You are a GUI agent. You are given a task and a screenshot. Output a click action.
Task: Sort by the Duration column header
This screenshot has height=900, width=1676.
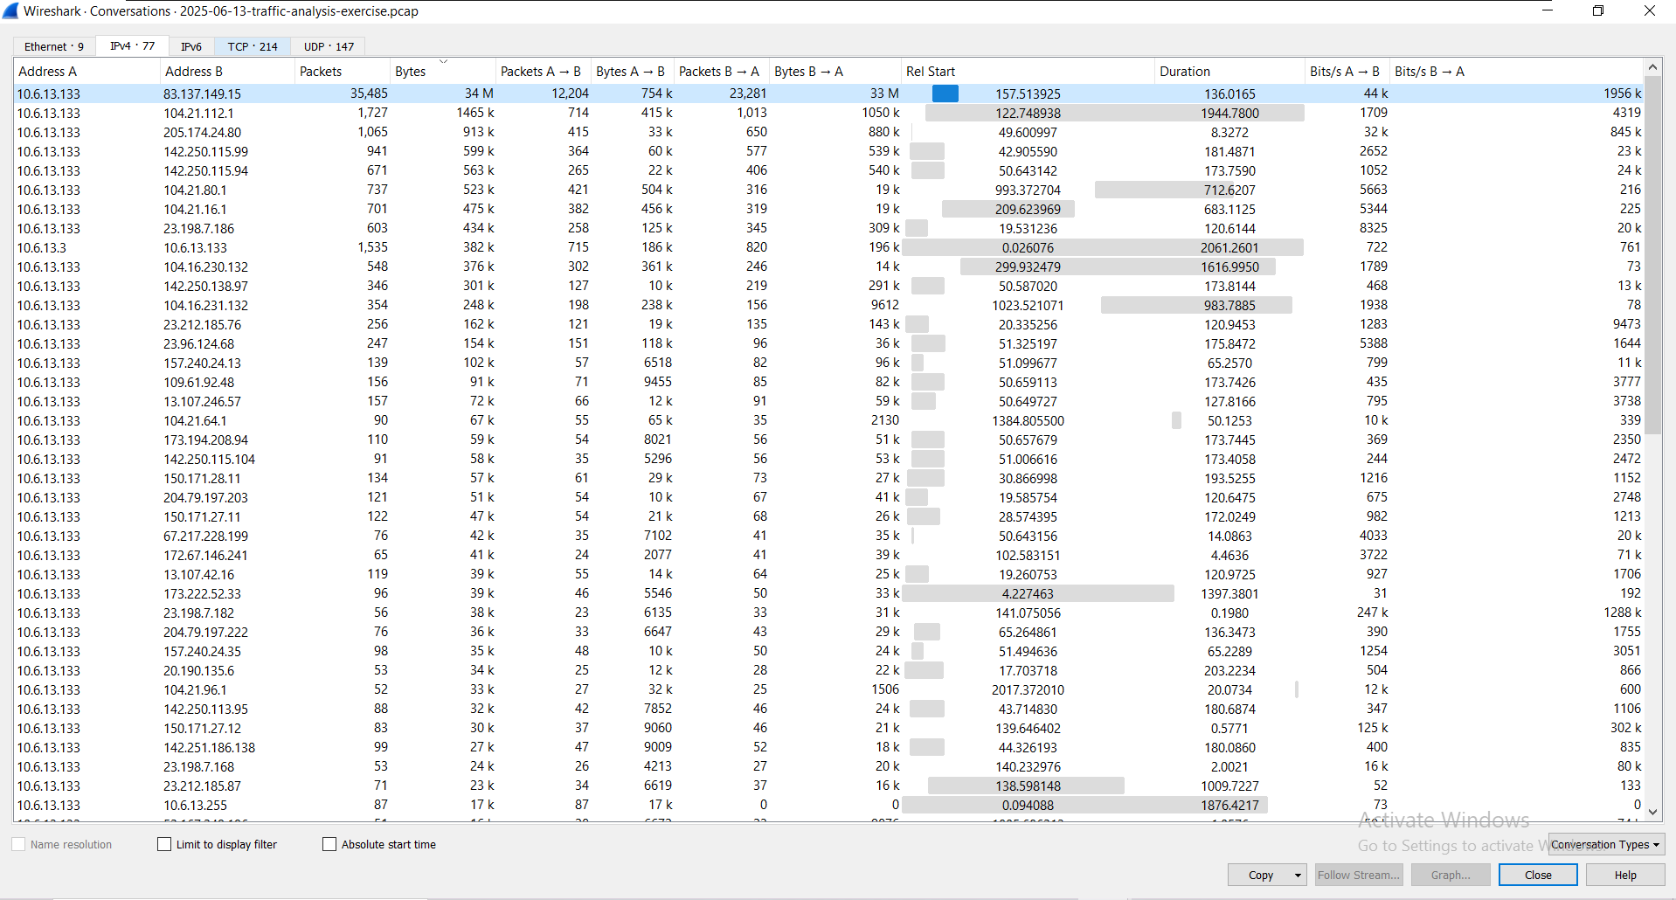coord(1185,72)
